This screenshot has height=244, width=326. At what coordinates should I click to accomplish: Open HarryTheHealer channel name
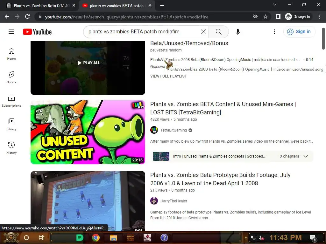tap(174, 201)
